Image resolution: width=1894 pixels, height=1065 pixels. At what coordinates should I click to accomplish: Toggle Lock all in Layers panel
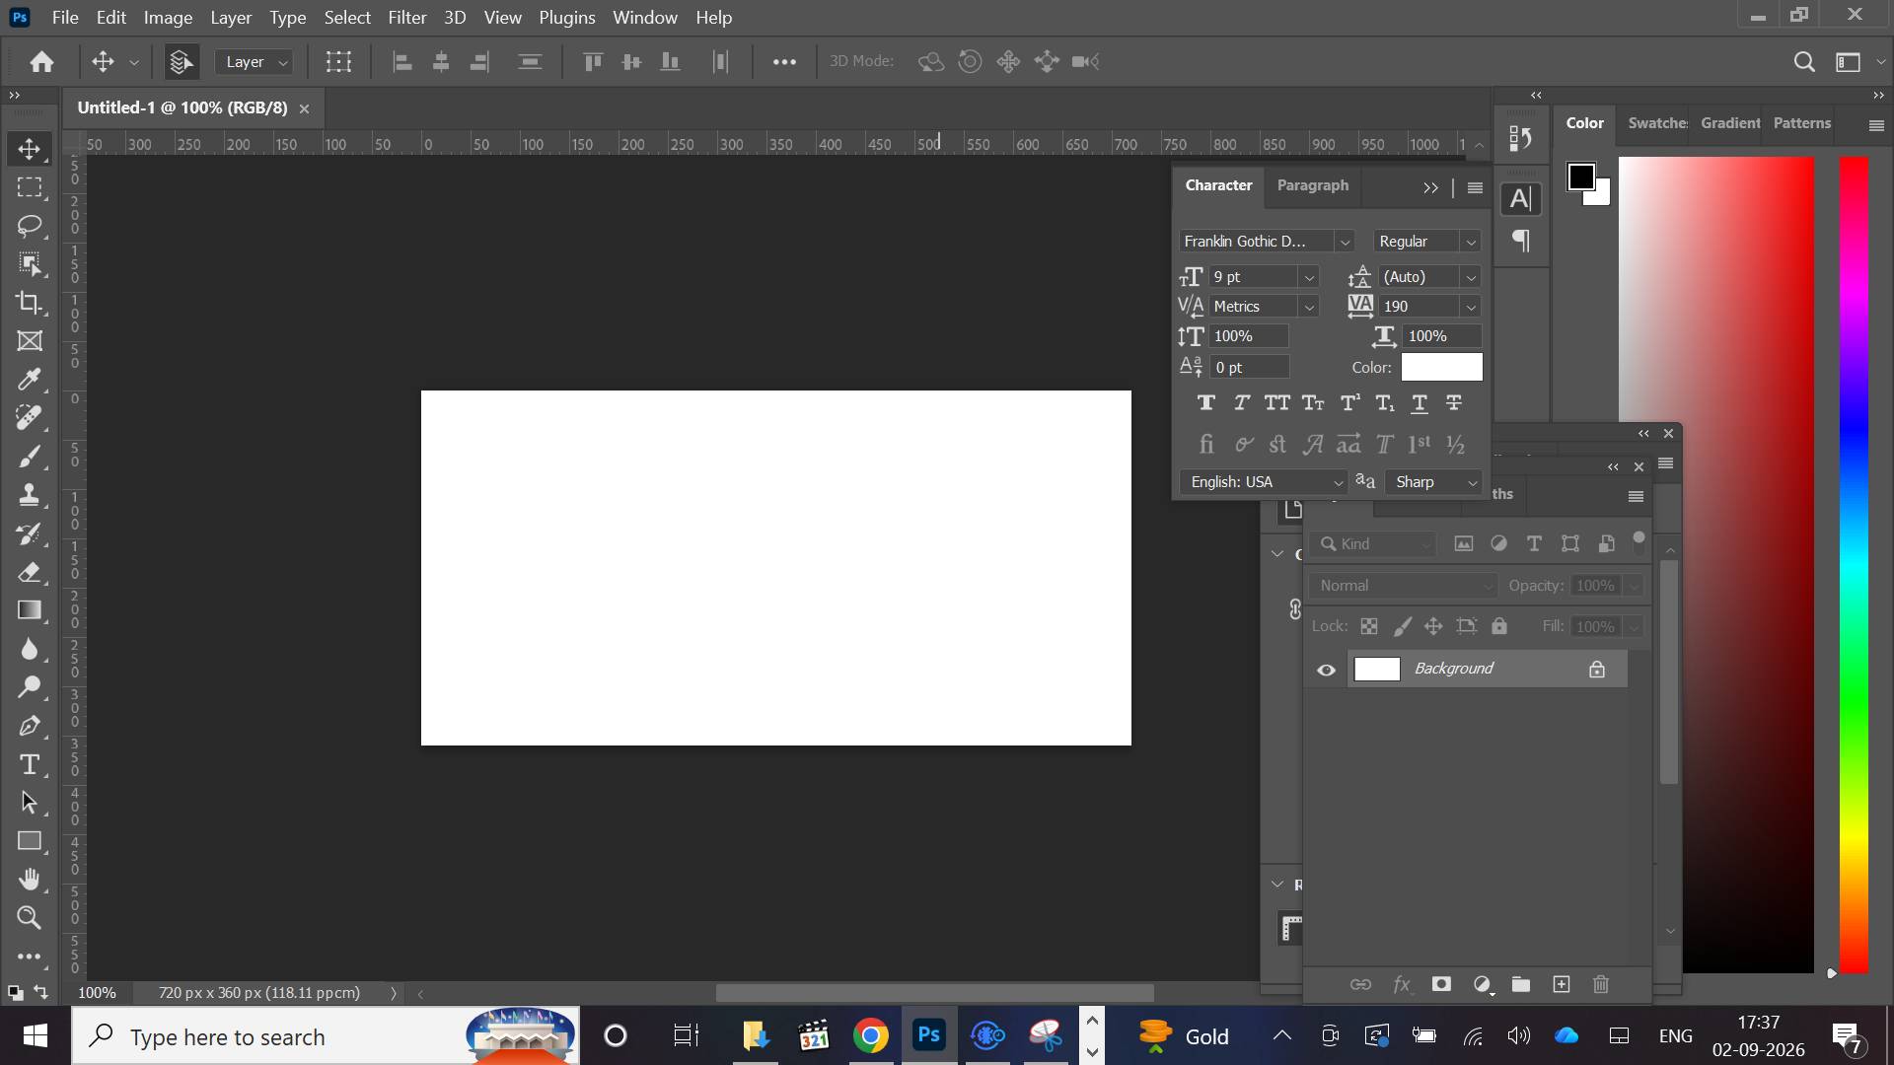[x=1499, y=626]
